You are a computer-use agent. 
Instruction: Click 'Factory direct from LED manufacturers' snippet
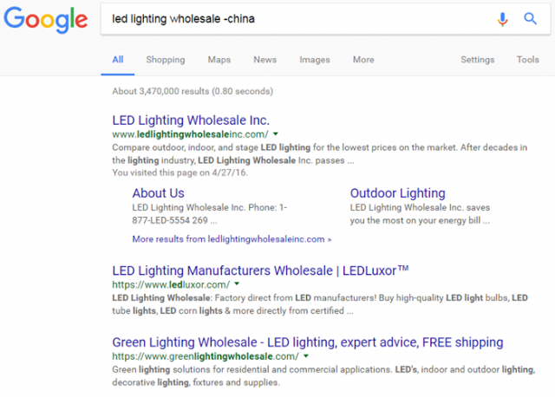tap(295, 298)
